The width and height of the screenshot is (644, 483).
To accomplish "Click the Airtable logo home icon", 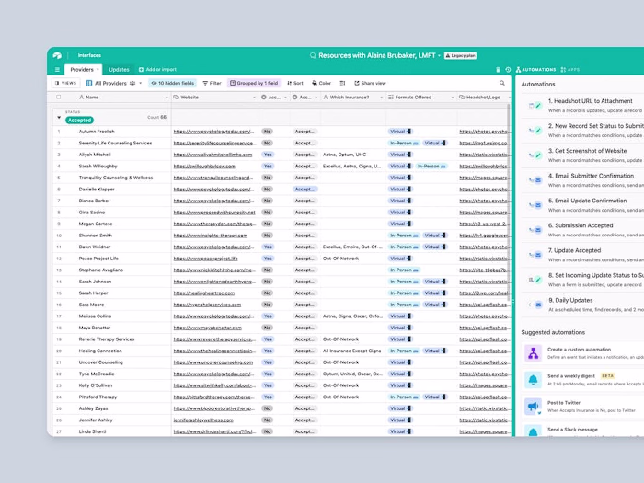I will [x=57, y=55].
